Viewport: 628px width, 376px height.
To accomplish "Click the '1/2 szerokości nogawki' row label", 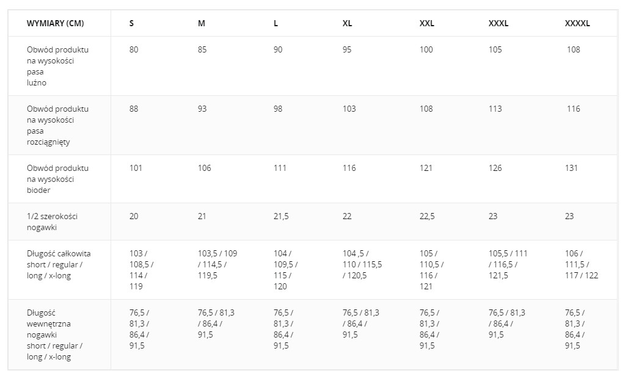I will (53, 222).
